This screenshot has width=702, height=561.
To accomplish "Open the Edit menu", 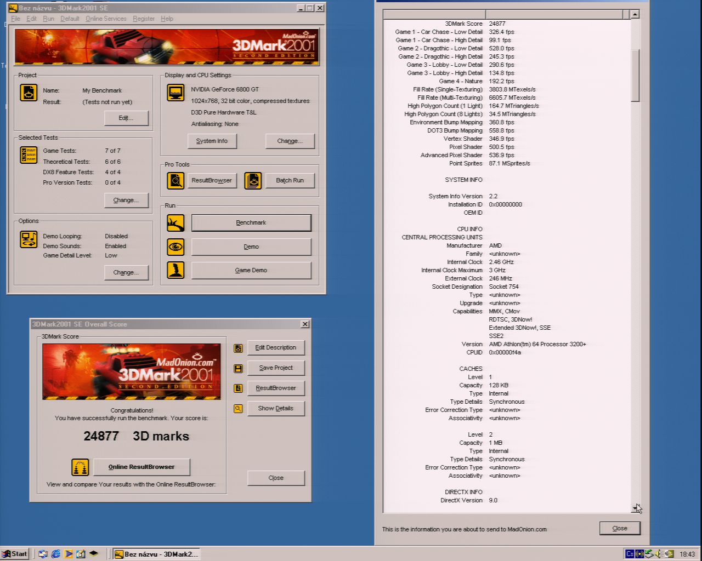I will point(32,19).
